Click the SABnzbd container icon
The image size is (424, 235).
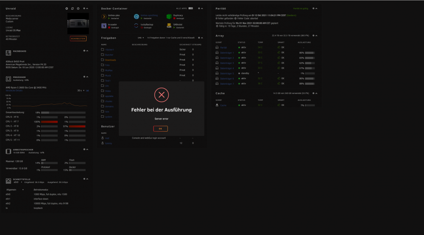coord(169,26)
